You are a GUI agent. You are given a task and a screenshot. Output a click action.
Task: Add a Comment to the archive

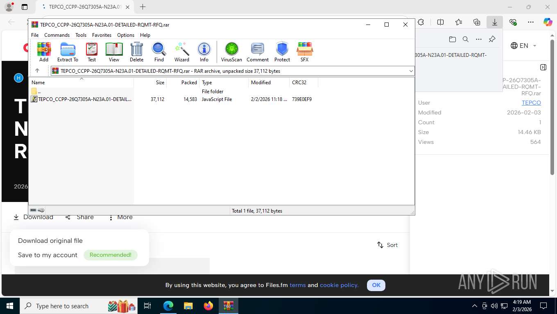click(258, 52)
